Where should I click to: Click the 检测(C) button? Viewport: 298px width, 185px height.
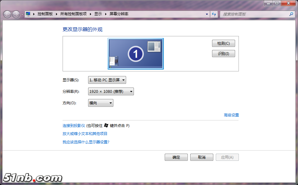pos(224,43)
